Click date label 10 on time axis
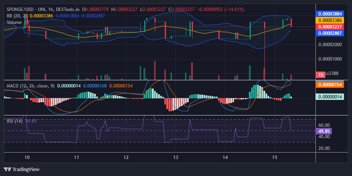Screen dimensions: 352x176 (27, 157)
